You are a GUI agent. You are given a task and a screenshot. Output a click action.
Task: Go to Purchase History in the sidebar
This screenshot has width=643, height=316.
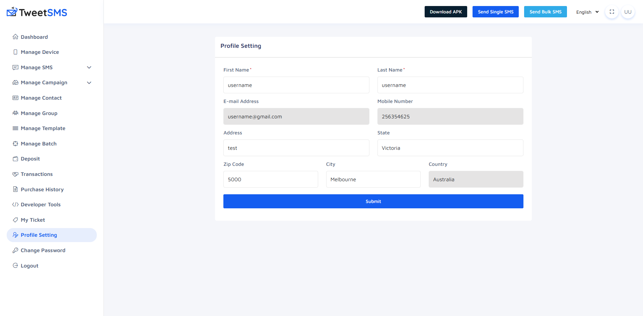pos(42,189)
